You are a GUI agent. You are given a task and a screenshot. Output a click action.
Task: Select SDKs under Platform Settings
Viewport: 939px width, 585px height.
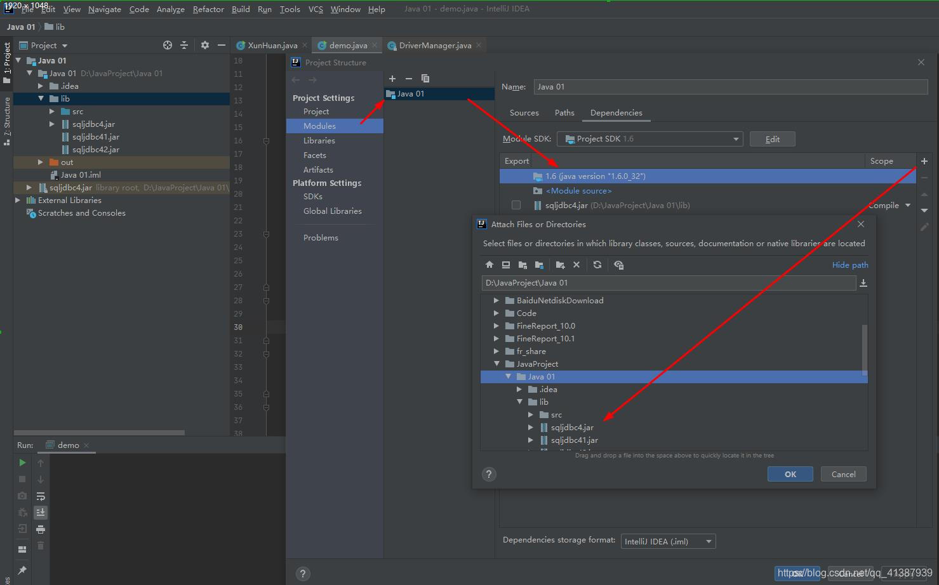coord(313,196)
